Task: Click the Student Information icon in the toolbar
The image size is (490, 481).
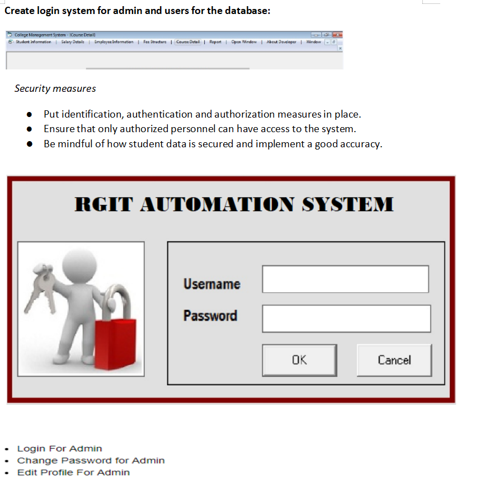Action: click(x=10, y=42)
